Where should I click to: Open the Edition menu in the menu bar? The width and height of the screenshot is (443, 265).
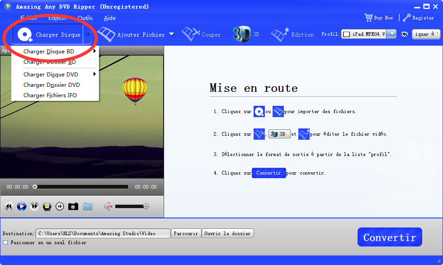(57, 18)
